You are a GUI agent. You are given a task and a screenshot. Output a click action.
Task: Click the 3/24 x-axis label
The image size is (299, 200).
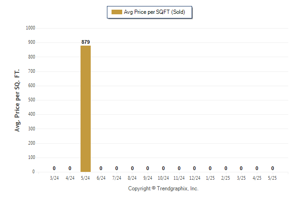pos(54,178)
